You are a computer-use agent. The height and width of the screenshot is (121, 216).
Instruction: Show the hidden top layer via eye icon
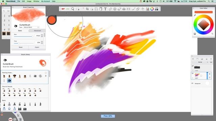[x=193, y=66]
